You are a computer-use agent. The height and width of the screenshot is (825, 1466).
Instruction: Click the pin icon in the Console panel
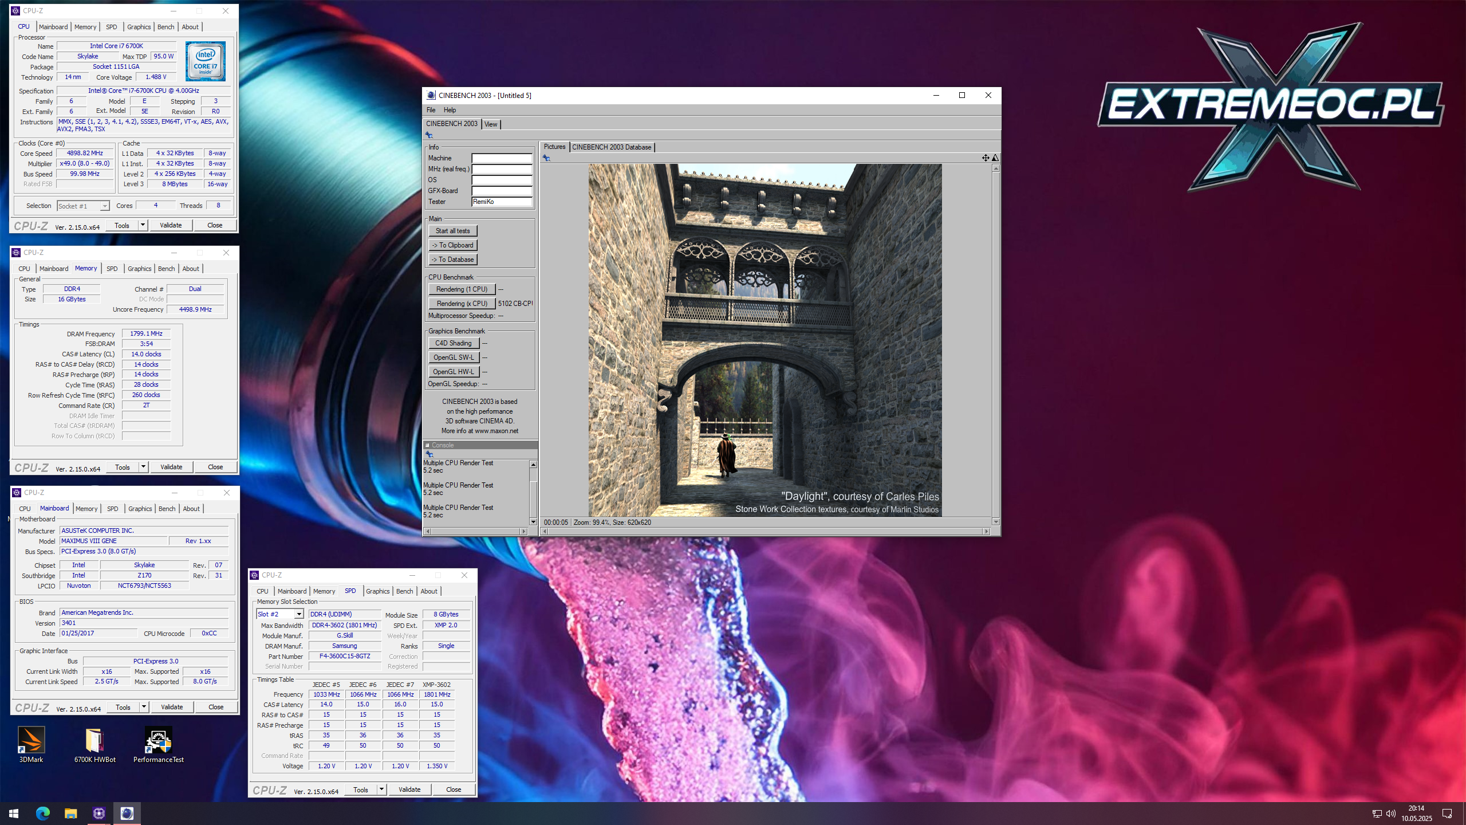click(x=429, y=454)
